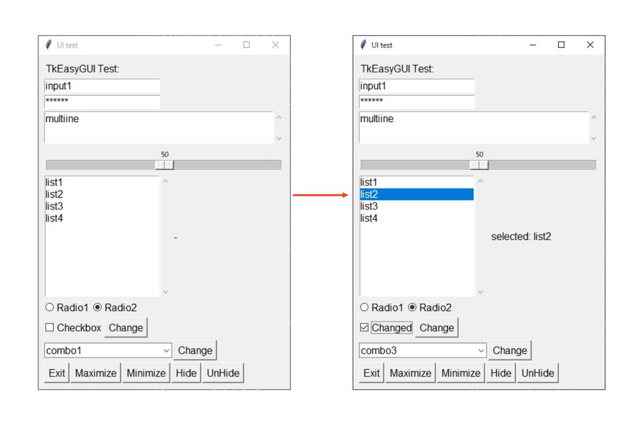Focus the password field in left window

102,101
